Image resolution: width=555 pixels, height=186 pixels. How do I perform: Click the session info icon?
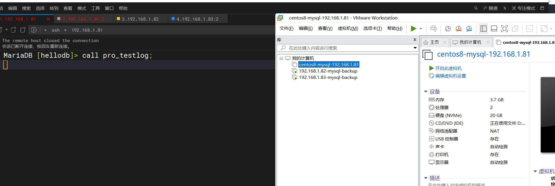click(x=34, y=30)
